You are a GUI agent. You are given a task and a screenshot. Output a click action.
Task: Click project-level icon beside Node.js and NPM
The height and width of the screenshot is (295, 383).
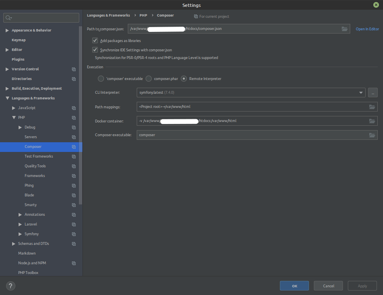[74, 263]
